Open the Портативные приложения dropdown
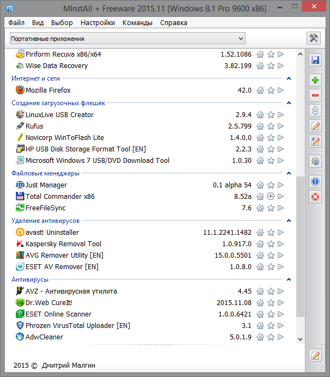This screenshot has height=377, width=330. 127,39
